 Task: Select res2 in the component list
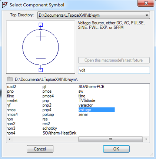coord(46,124)
